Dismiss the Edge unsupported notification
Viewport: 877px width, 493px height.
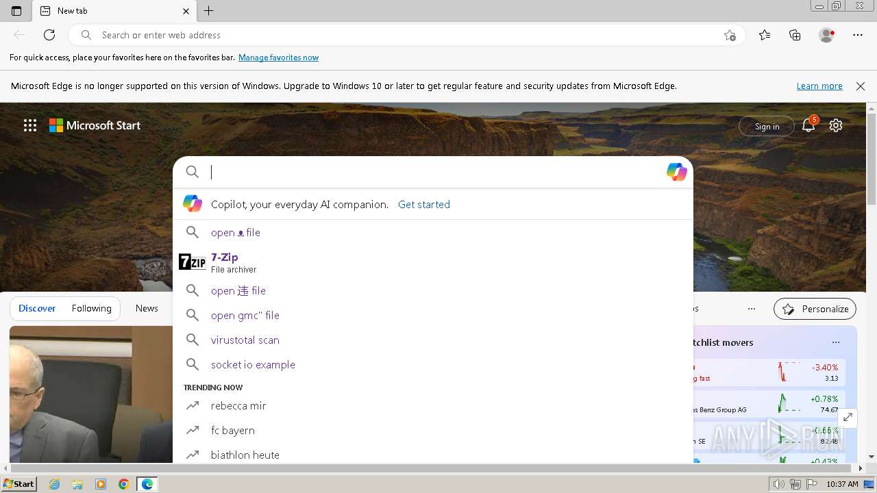point(861,86)
